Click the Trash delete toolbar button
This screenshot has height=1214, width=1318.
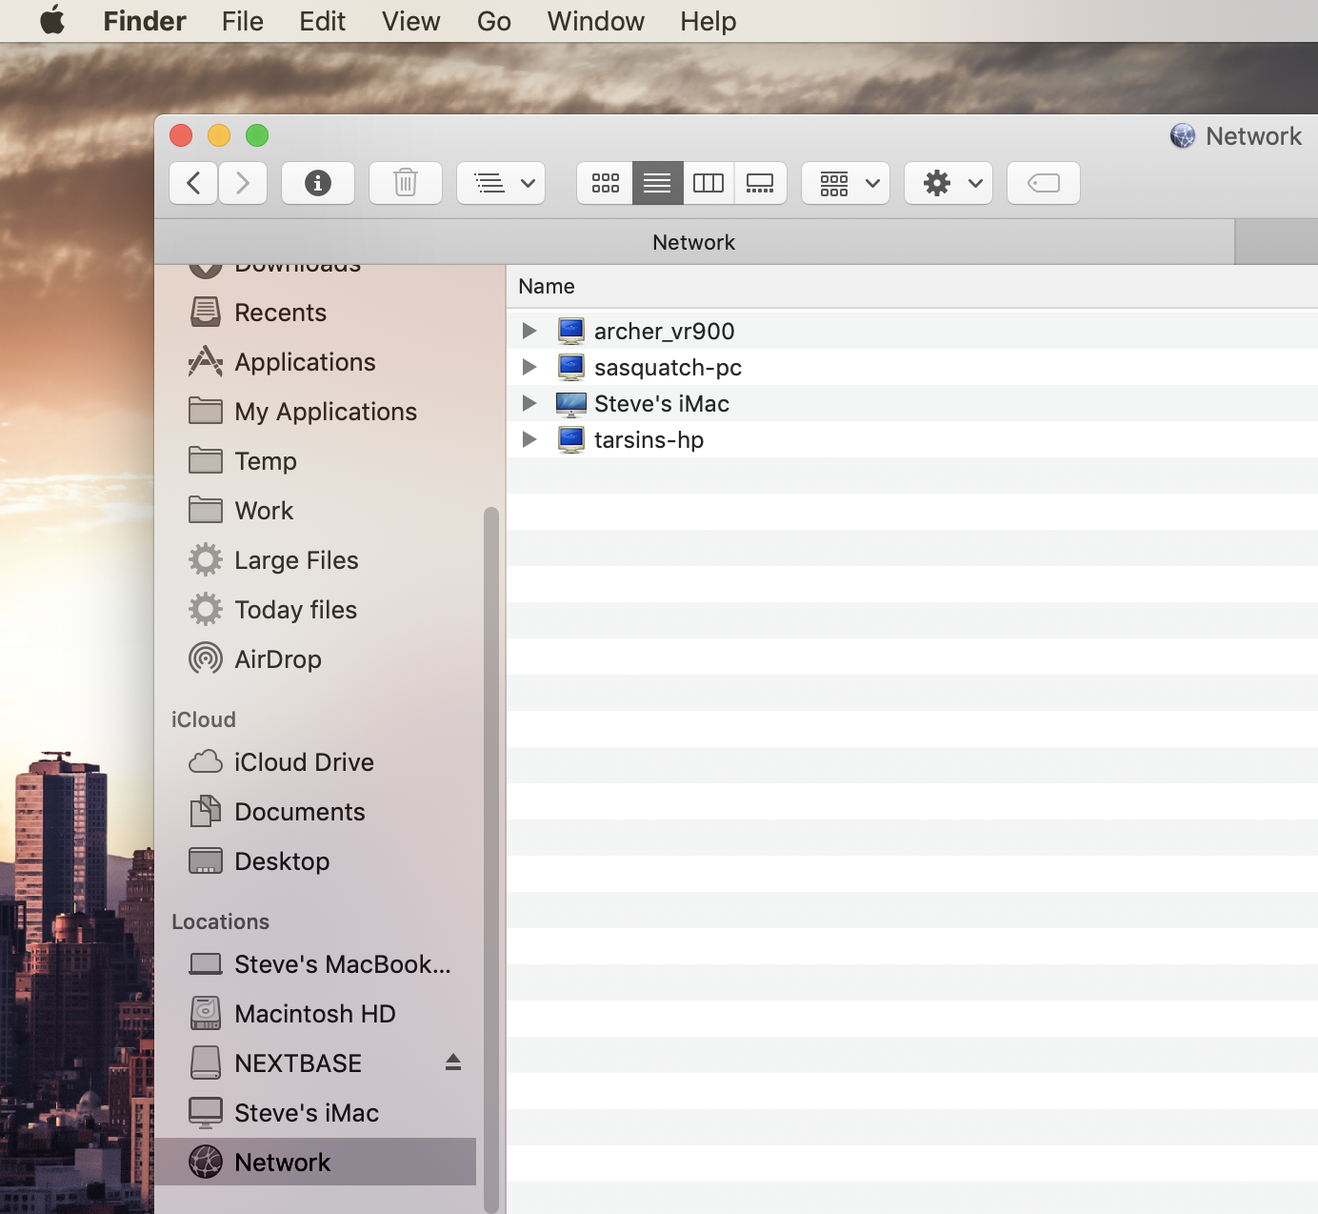pos(406,183)
